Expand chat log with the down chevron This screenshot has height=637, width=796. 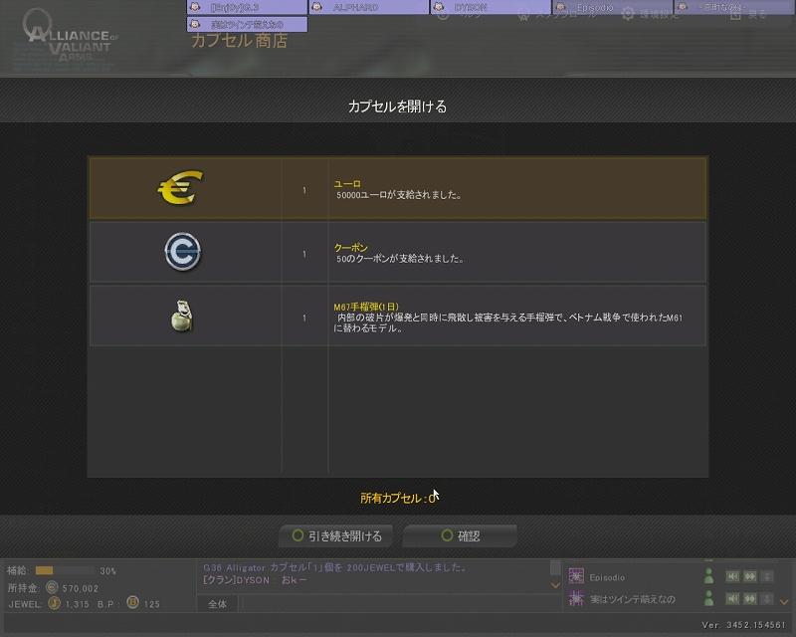pyautogui.click(x=555, y=585)
